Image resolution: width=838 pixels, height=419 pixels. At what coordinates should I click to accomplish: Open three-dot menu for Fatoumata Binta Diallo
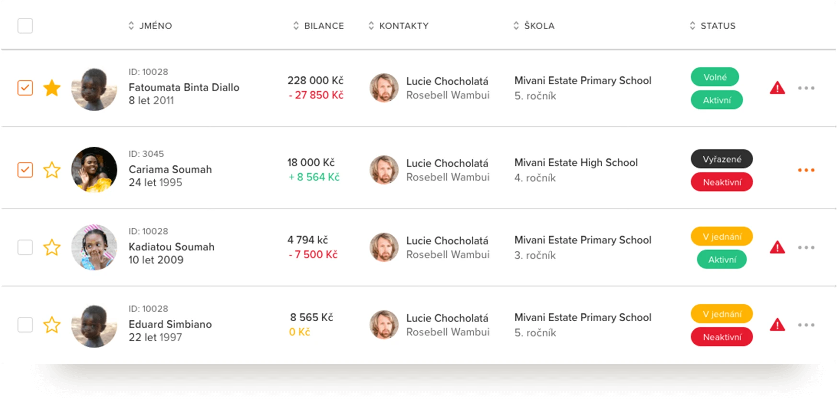pos(806,88)
